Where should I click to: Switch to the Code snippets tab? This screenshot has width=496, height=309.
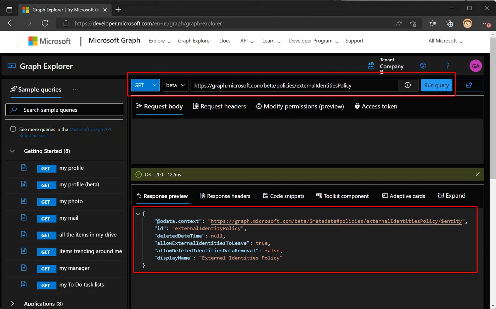(x=283, y=196)
